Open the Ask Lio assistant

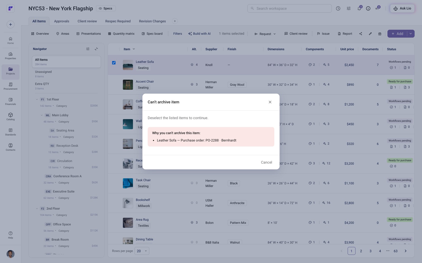[x=402, y=8]
